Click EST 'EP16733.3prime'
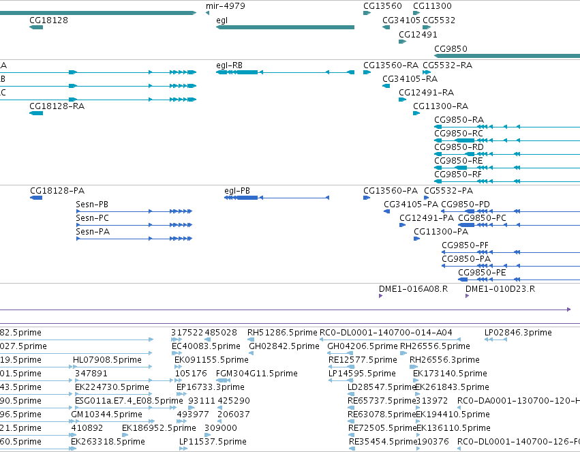The height and width of the screenshot is (452, 580). point(211,388)
